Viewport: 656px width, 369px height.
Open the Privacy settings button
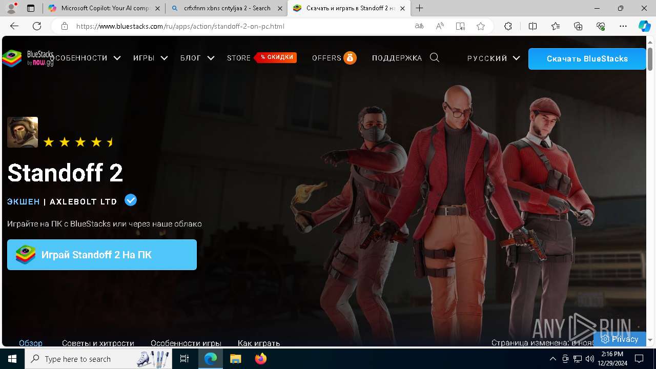click(x=620, y=339)
